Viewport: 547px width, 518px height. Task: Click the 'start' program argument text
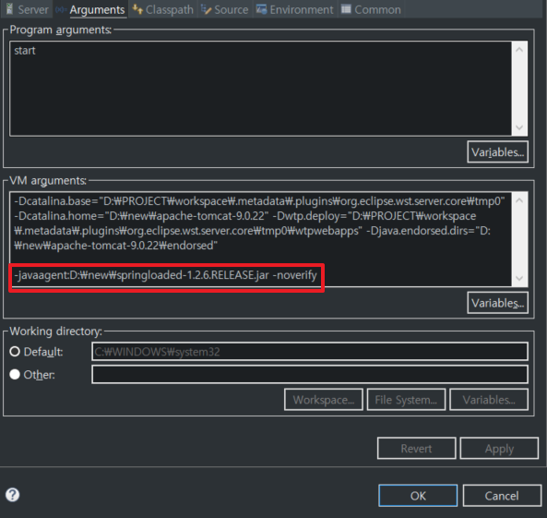point(25,51)
